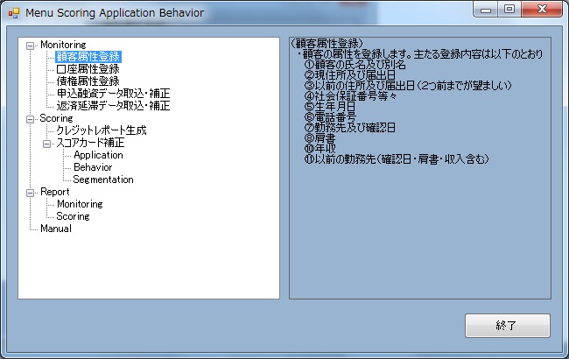Select the Segmentation tree item
Viewport: 569px width, 359px height.
(x=103, y=179)
